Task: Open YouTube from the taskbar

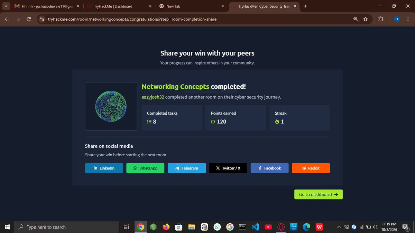Action: pos(268,227)
